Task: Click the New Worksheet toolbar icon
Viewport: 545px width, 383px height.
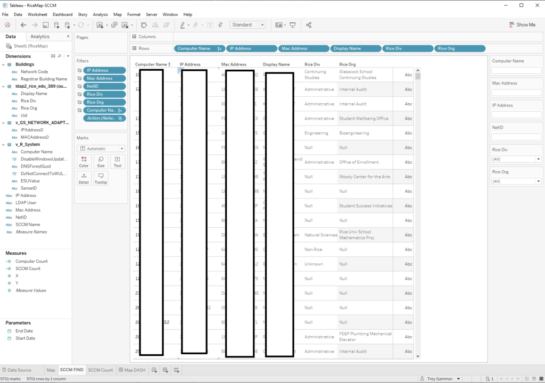Action: pyautogui.click(x=100, y=25)
